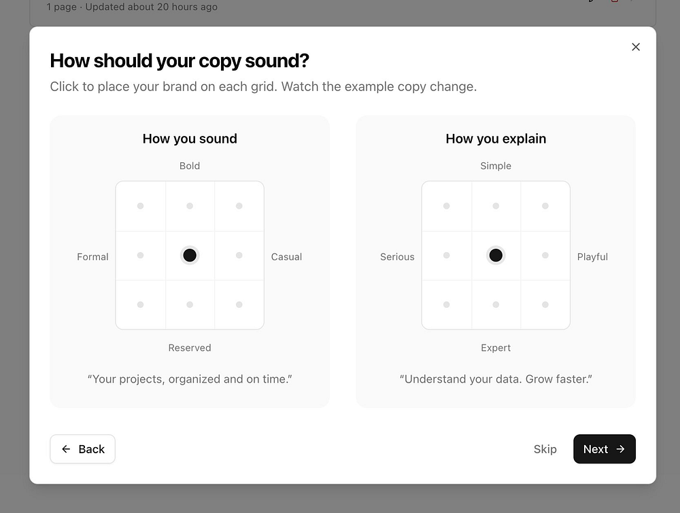Image resolution: width=680 pixels, height=513 pixels.
Task: Select bottom-center Reserved dot in sound grid
Action: click(190, 305)
